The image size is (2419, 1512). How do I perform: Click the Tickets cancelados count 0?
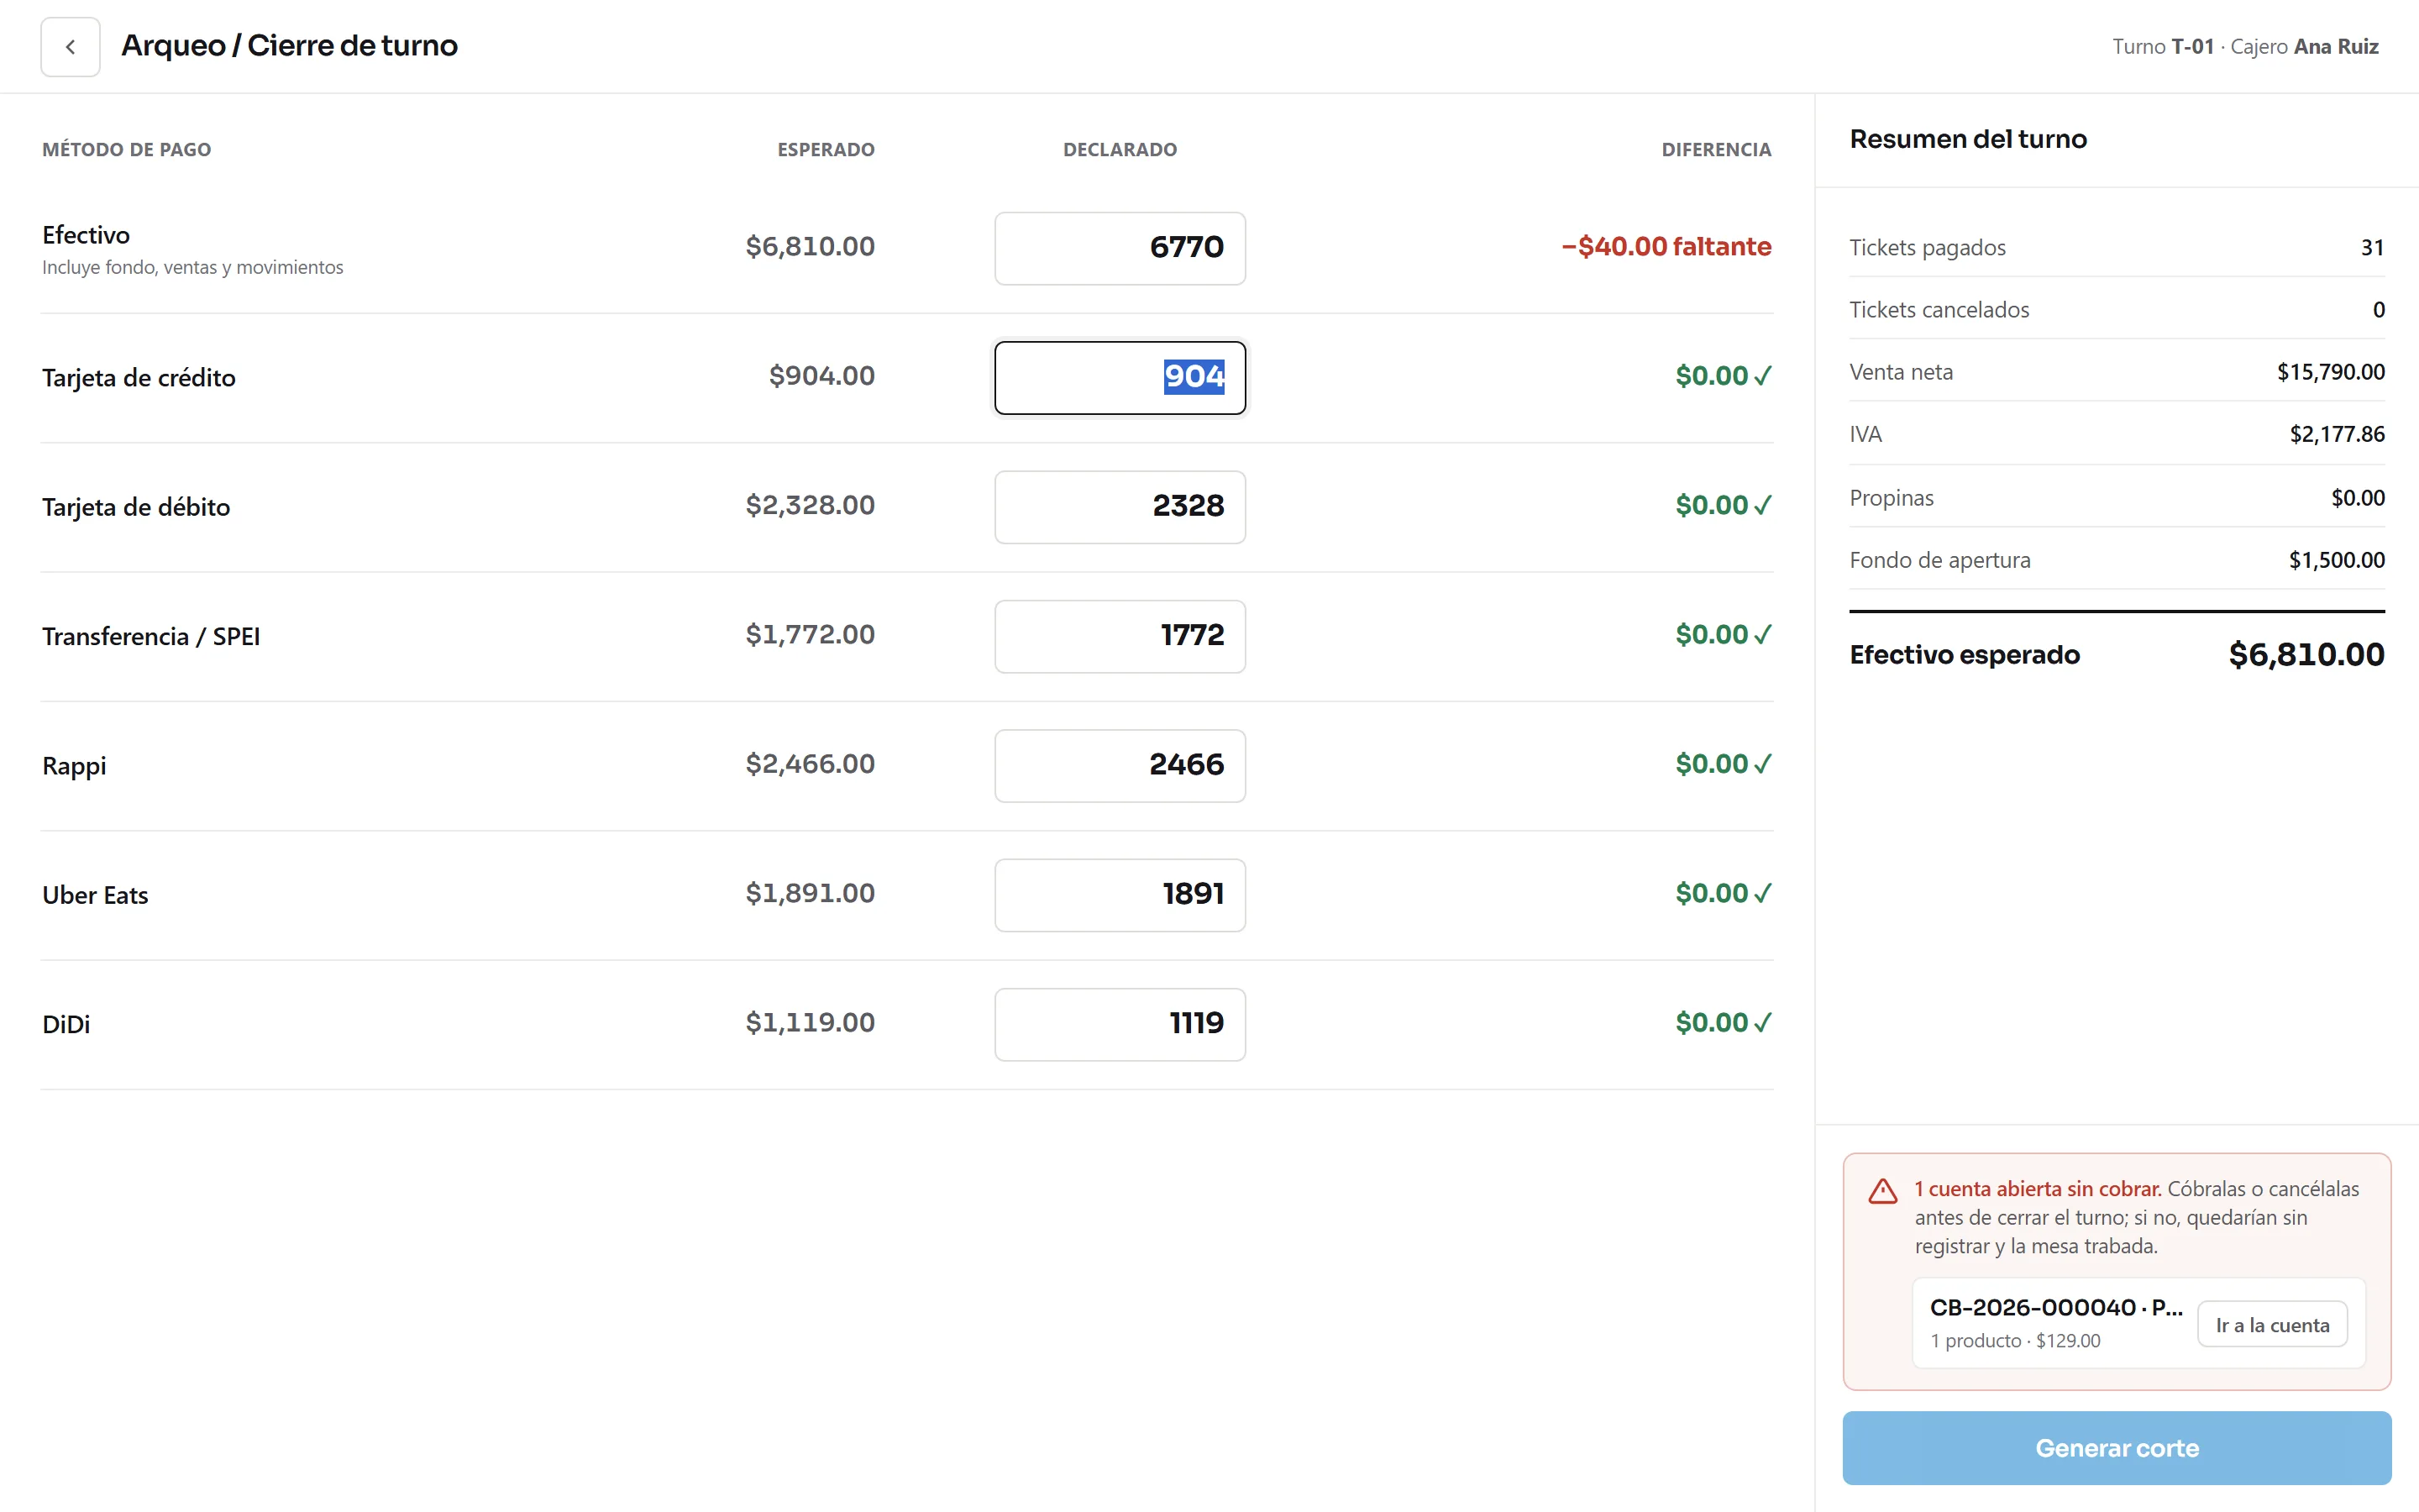click(2378, 310)
